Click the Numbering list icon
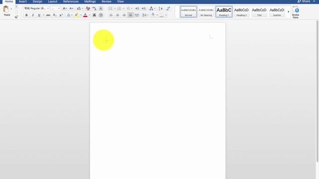319x179 pixels. 119,8
